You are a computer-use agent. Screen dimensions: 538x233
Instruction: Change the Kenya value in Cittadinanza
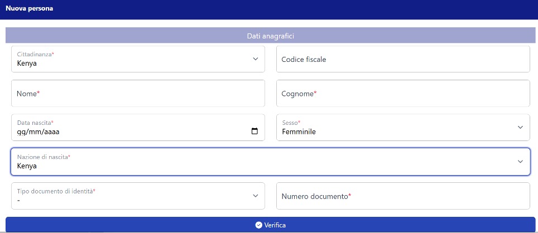tap(27, 64)
